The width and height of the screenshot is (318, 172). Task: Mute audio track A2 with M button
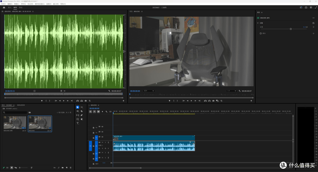[102, 153]
